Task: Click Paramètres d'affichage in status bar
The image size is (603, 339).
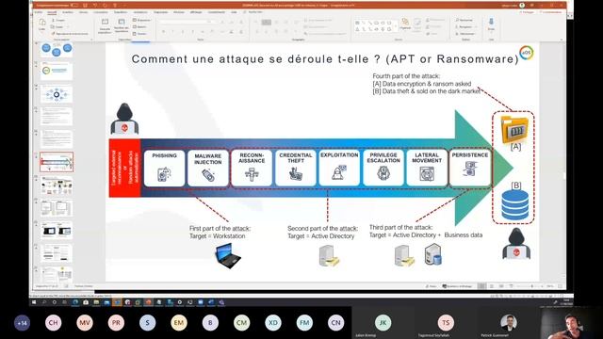Action: [457, 286]
